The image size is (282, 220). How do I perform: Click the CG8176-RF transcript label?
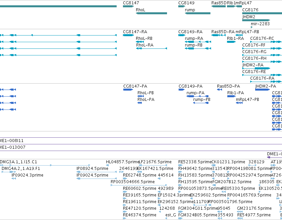pos(254,45)
